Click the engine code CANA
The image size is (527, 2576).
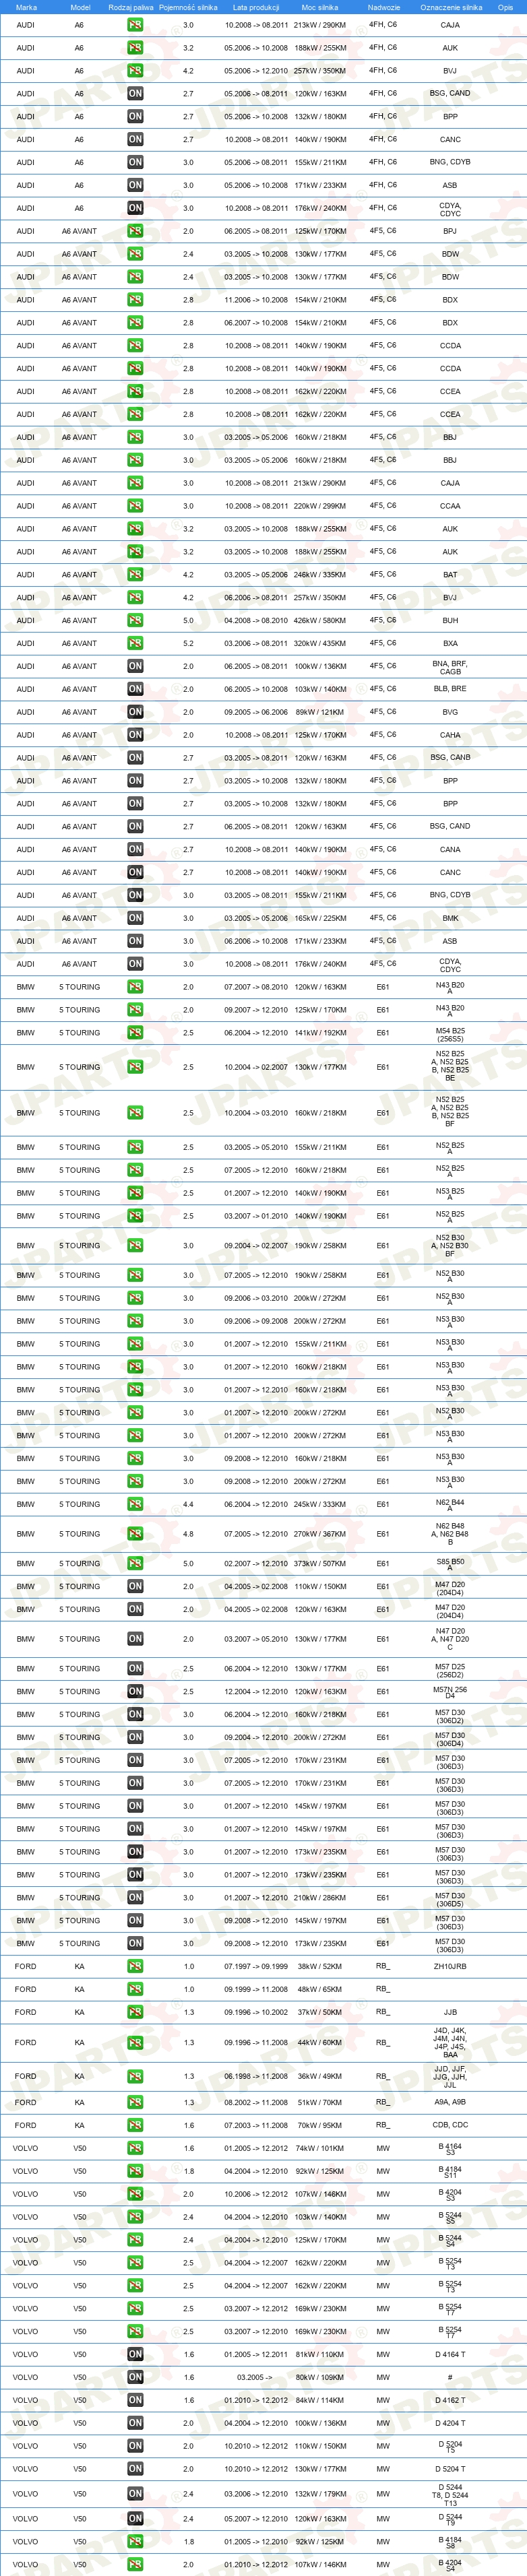(450, 849)
